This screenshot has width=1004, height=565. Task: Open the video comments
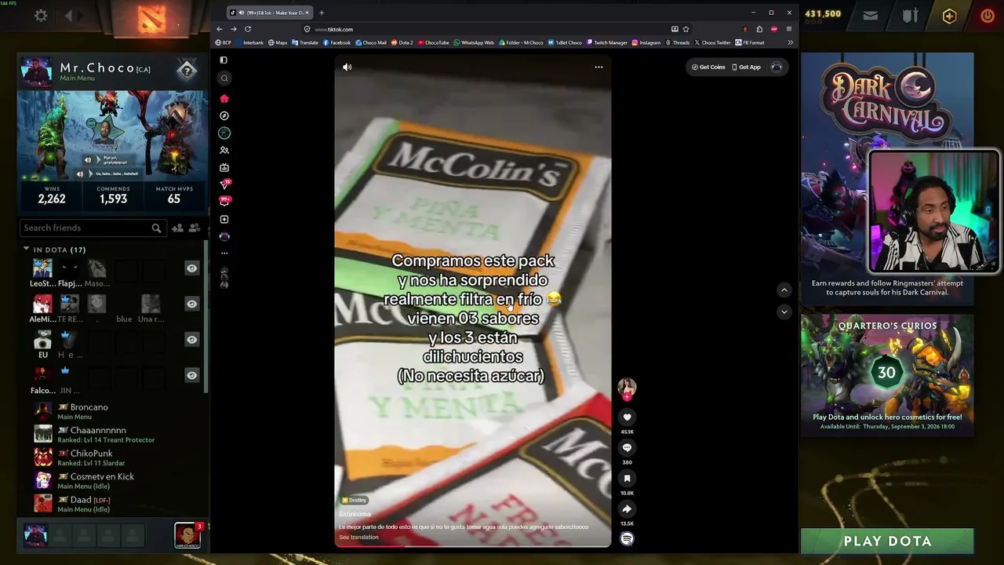click(x=627, y=447)
